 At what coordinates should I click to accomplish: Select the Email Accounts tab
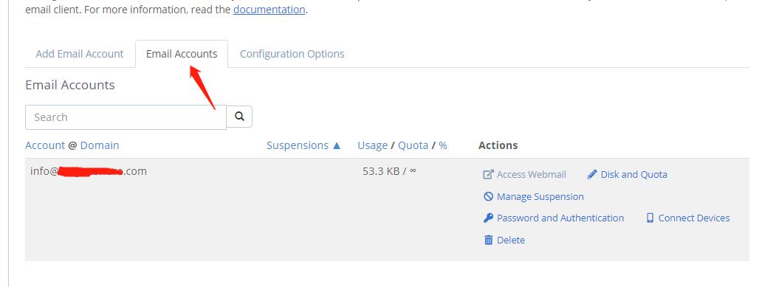182,54
